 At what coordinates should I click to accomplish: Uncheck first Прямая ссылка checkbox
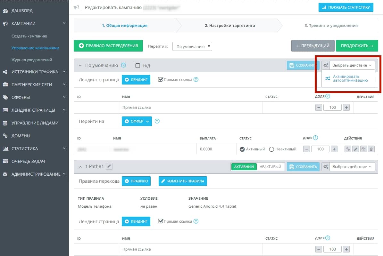161,79
